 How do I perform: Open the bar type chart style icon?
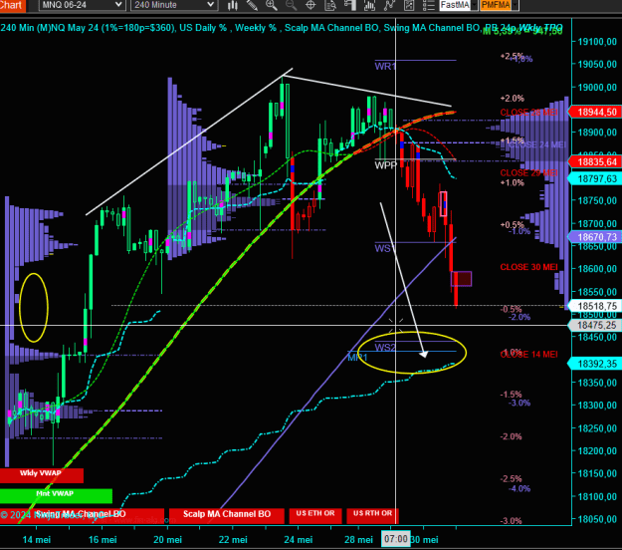click(233, 5)
